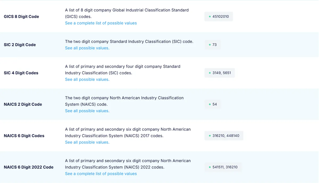Viewport: 319px width, 183px height.
Task: Click the two digit SIC code description text
Action: click(129, 42)
